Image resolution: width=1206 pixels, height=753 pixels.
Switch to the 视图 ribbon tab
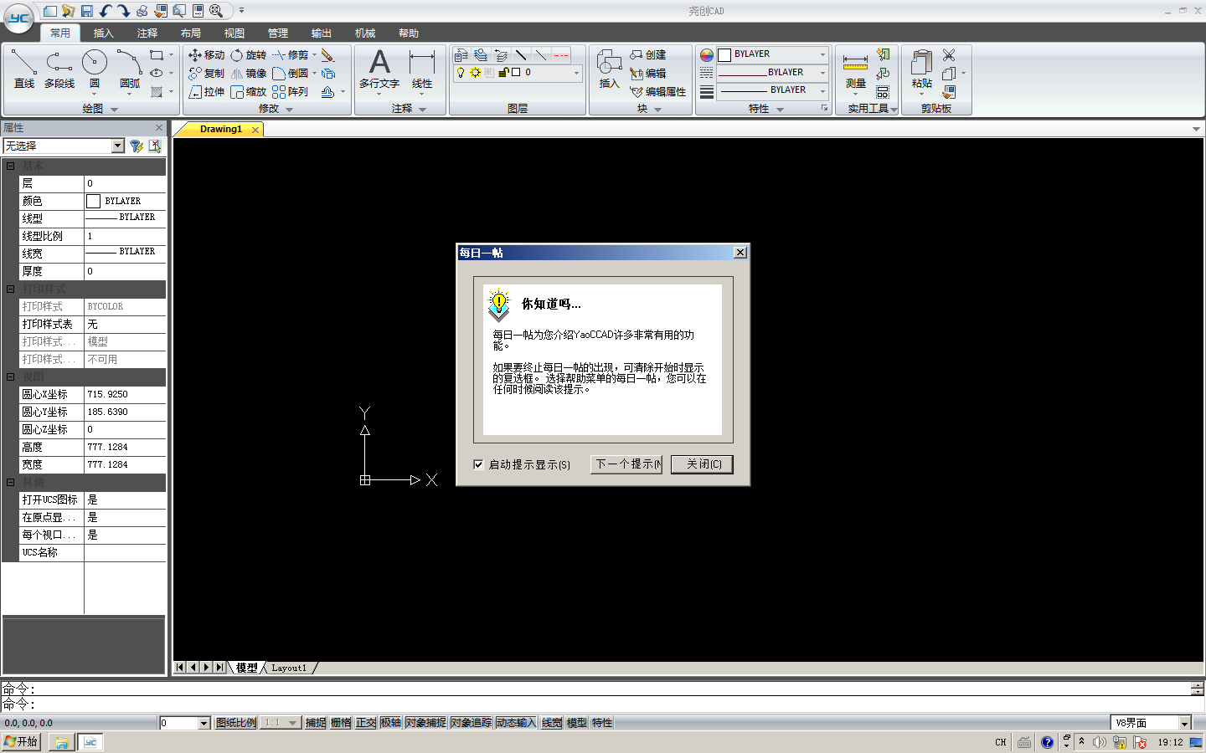[x=234, y=33]
